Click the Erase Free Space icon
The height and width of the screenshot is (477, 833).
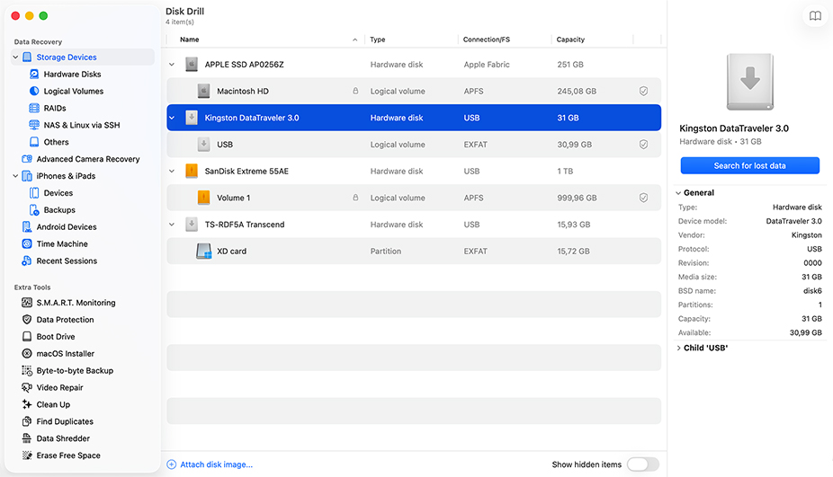(27, 455)
